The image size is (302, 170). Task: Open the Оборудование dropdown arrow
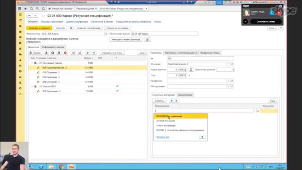[228, 86]
